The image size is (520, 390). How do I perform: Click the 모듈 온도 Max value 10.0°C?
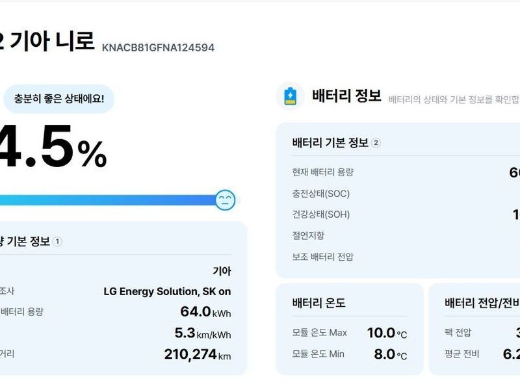pyautogui.click(x=387, y=333)
